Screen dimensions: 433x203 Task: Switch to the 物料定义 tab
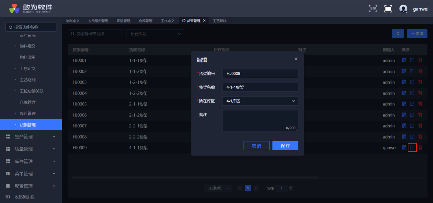point(73,21)
